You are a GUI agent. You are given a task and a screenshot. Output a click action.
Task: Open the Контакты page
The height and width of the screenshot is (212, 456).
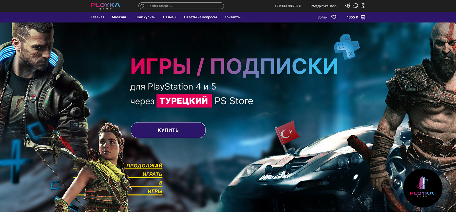[x=232, y=17]
